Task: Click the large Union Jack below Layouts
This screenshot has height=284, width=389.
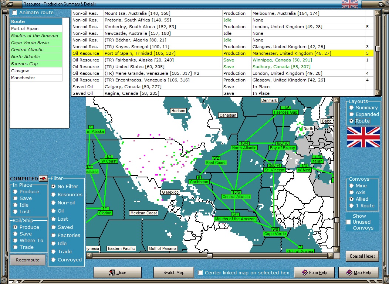Action: click(363, 137)
